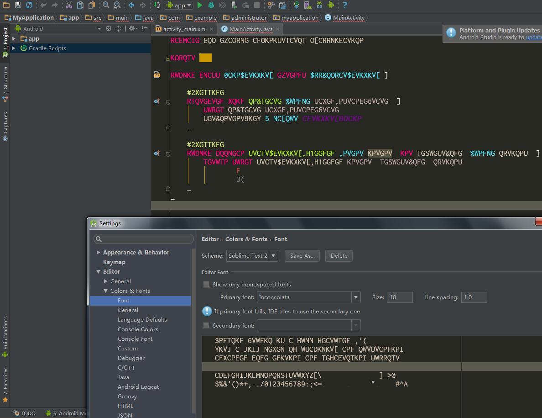
Task: Open the AVD Manager phone icon
Action: [x=307, y=5]
